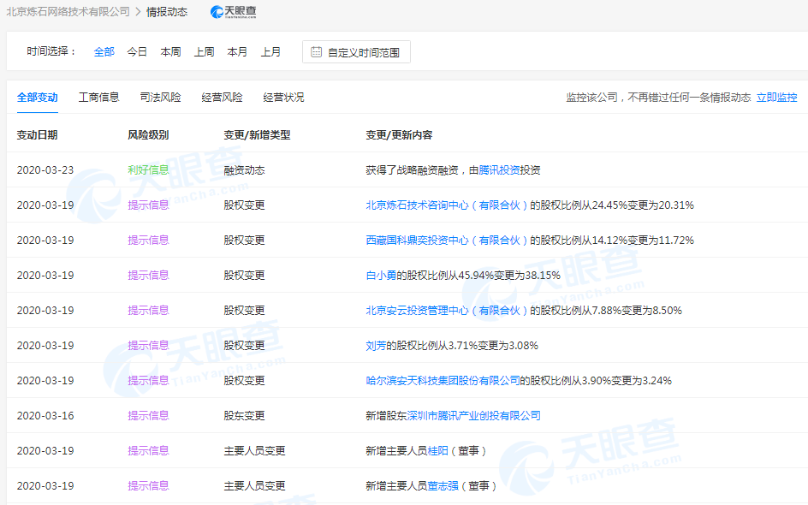
Task: Click 提示信息 in the 刘芳 row
Action: point(148,345)
